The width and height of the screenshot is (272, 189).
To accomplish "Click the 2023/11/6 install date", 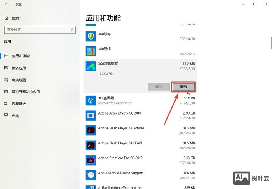I will click(x=188, y=178).
